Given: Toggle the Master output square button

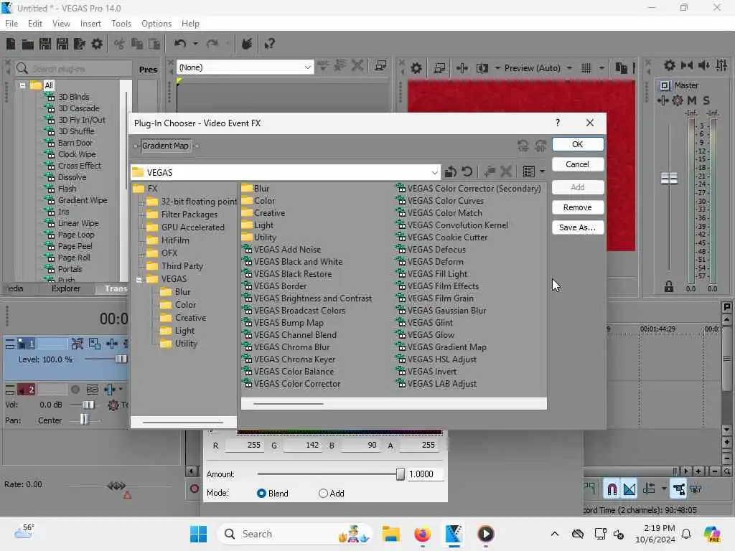Looking at the screenshot, I should pyautogui.click(x=664, y=85).
